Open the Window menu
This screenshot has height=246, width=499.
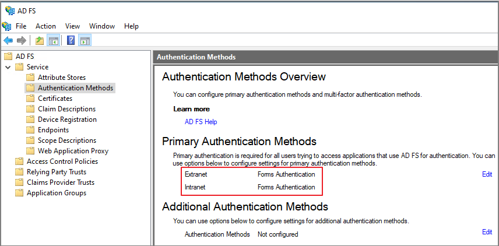(x=102, y=26)
